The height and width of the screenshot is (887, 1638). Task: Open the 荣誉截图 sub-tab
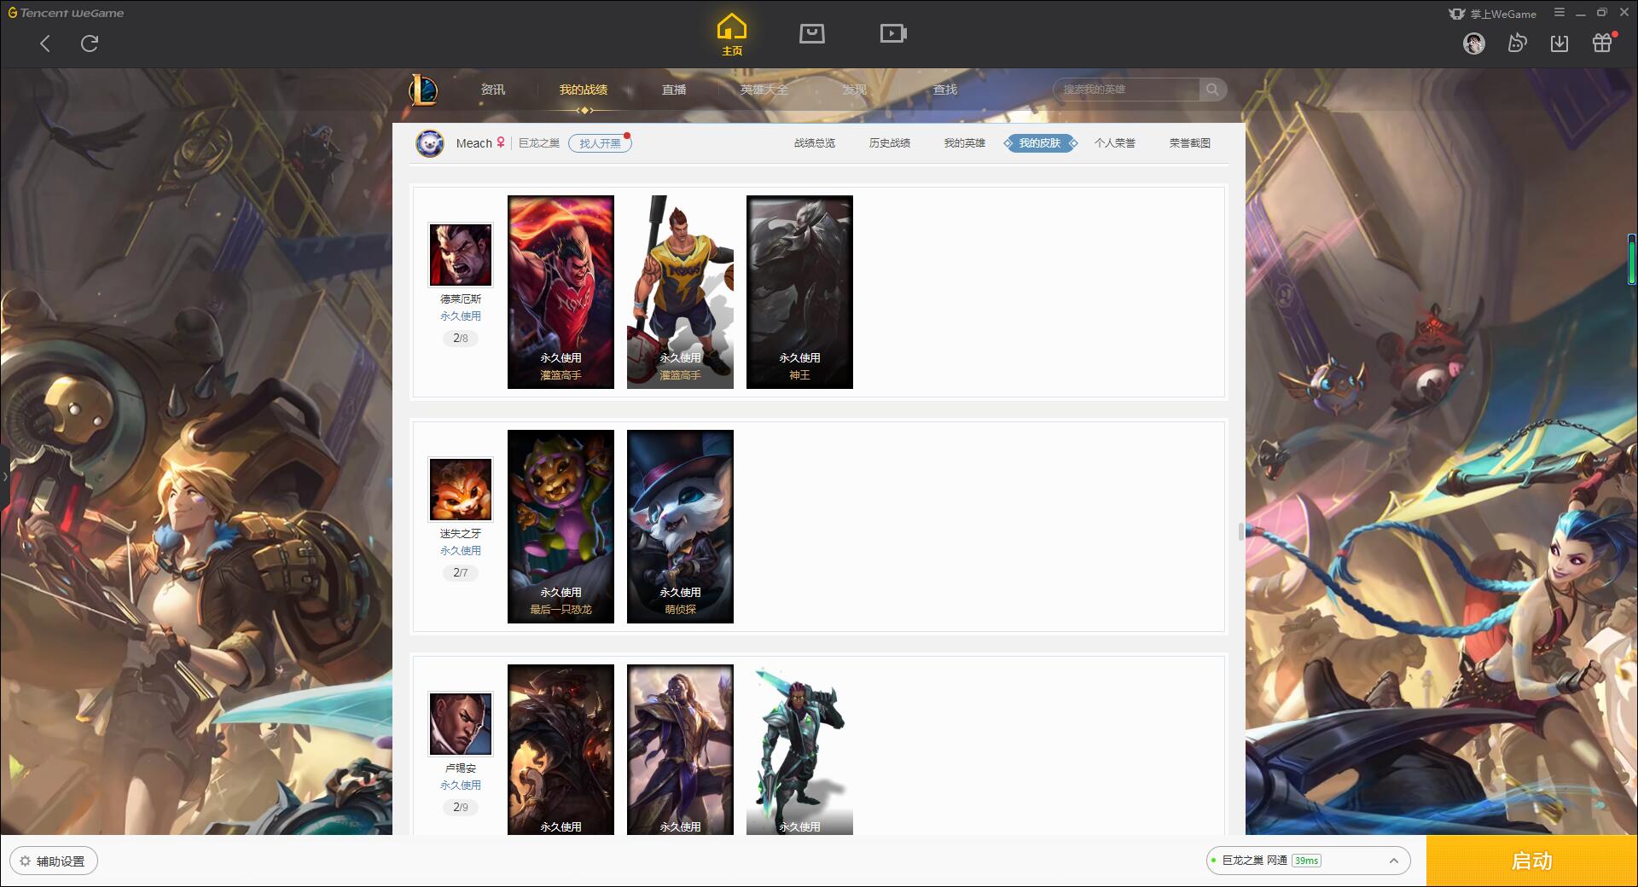[x=1190, y=143]
